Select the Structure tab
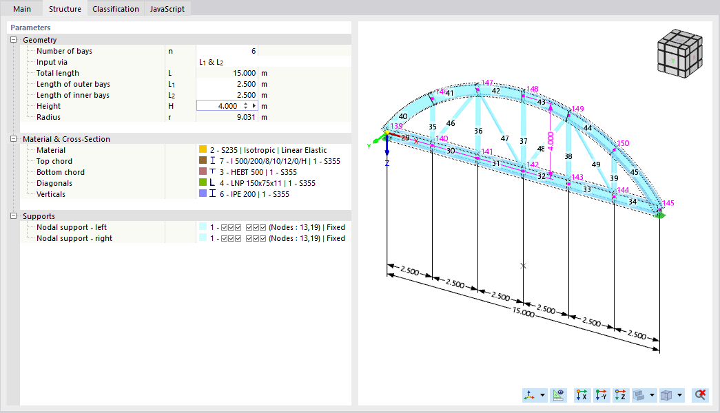Screen dimensions: 720x413 (65, 9)
